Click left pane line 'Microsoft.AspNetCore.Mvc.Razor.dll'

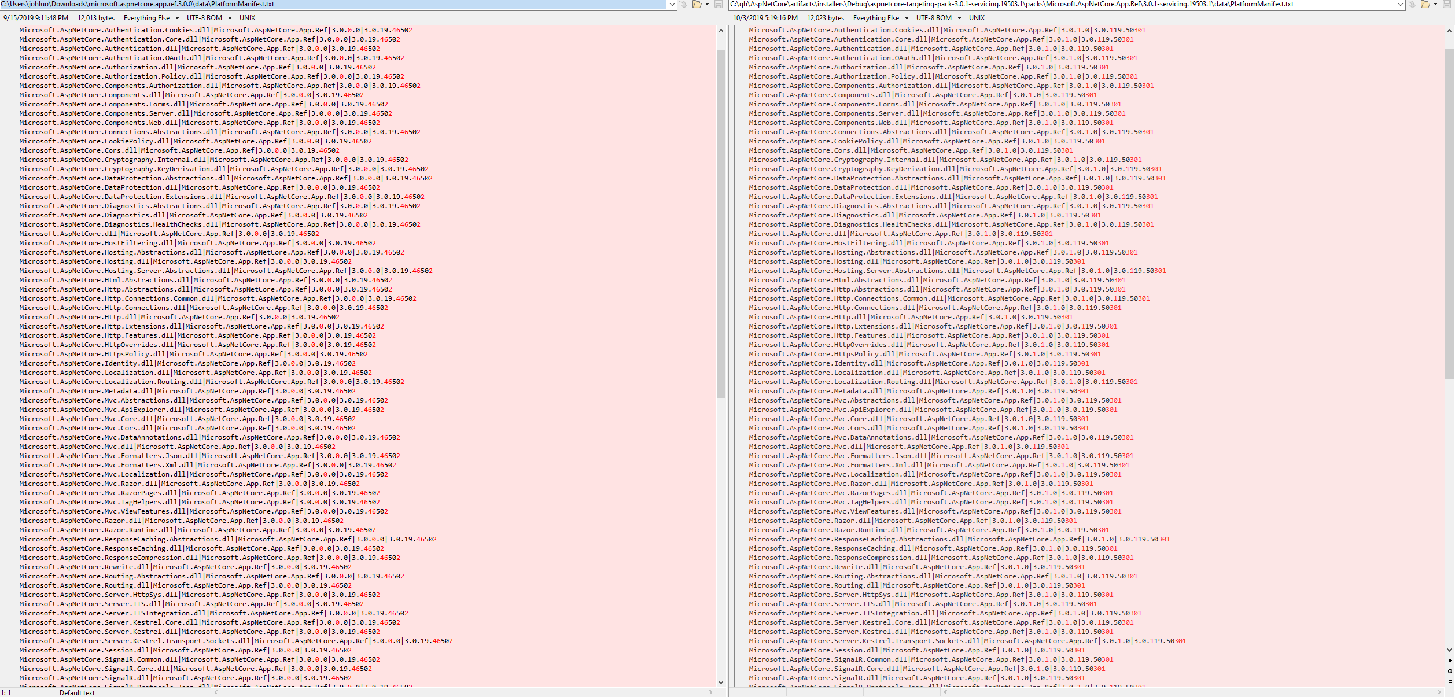click(x=190, y=484)
